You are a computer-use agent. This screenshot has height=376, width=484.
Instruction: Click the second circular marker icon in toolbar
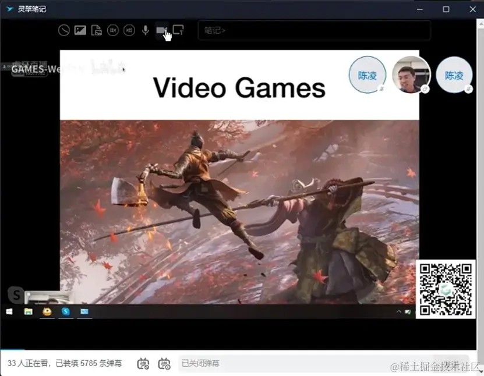coord(129,30)
